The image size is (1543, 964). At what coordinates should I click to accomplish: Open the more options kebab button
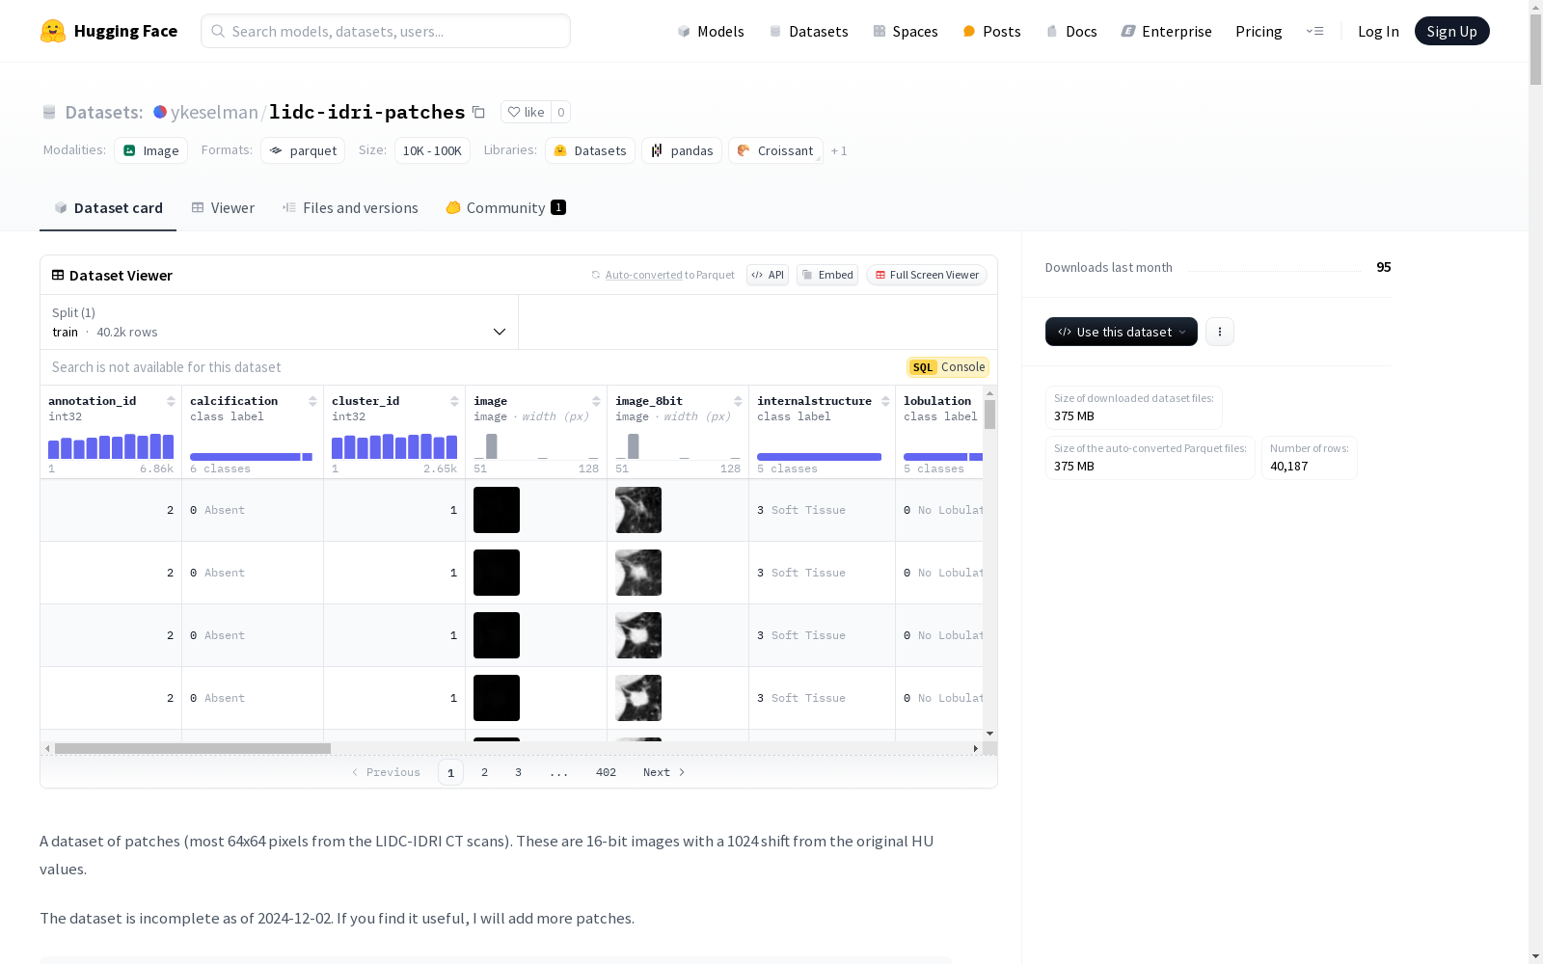click(x=1220, y=332)
